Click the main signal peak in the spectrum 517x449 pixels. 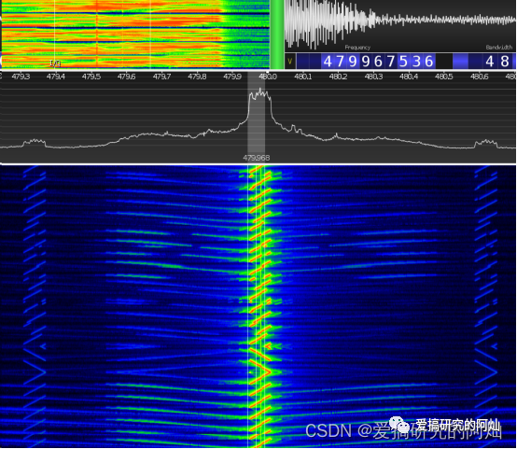click(x=260, y=94)
